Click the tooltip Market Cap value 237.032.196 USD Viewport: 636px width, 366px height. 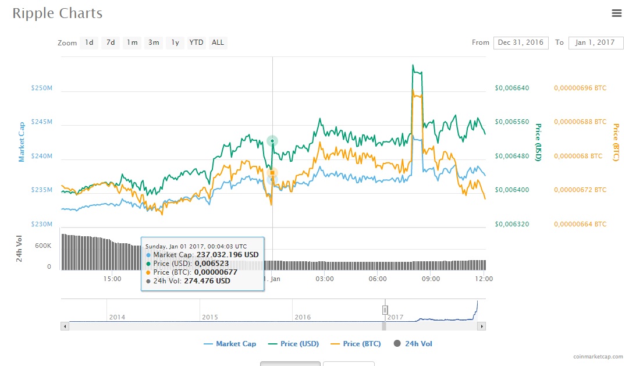(228, 255)
